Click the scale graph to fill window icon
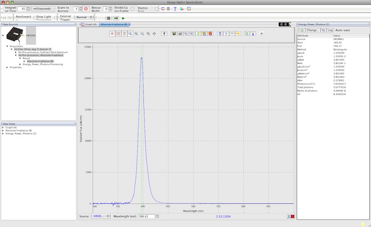 pos(118,34)
